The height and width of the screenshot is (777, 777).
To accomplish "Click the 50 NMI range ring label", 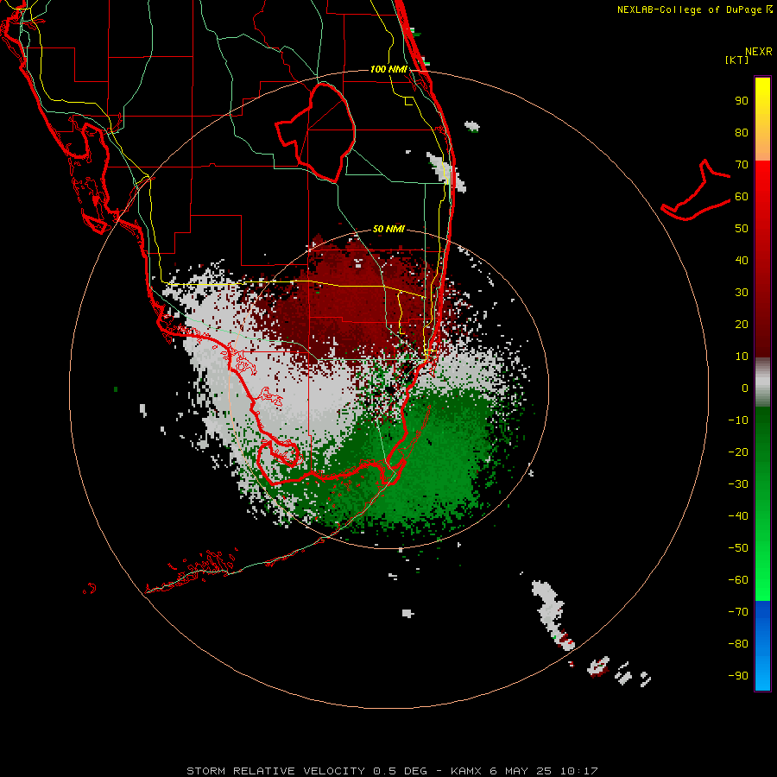I will (x=388, y=229).
